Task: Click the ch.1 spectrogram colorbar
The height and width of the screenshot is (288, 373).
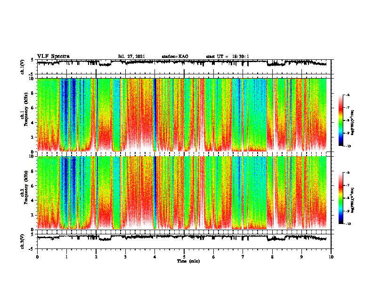Action: click(x=341, y=120)
